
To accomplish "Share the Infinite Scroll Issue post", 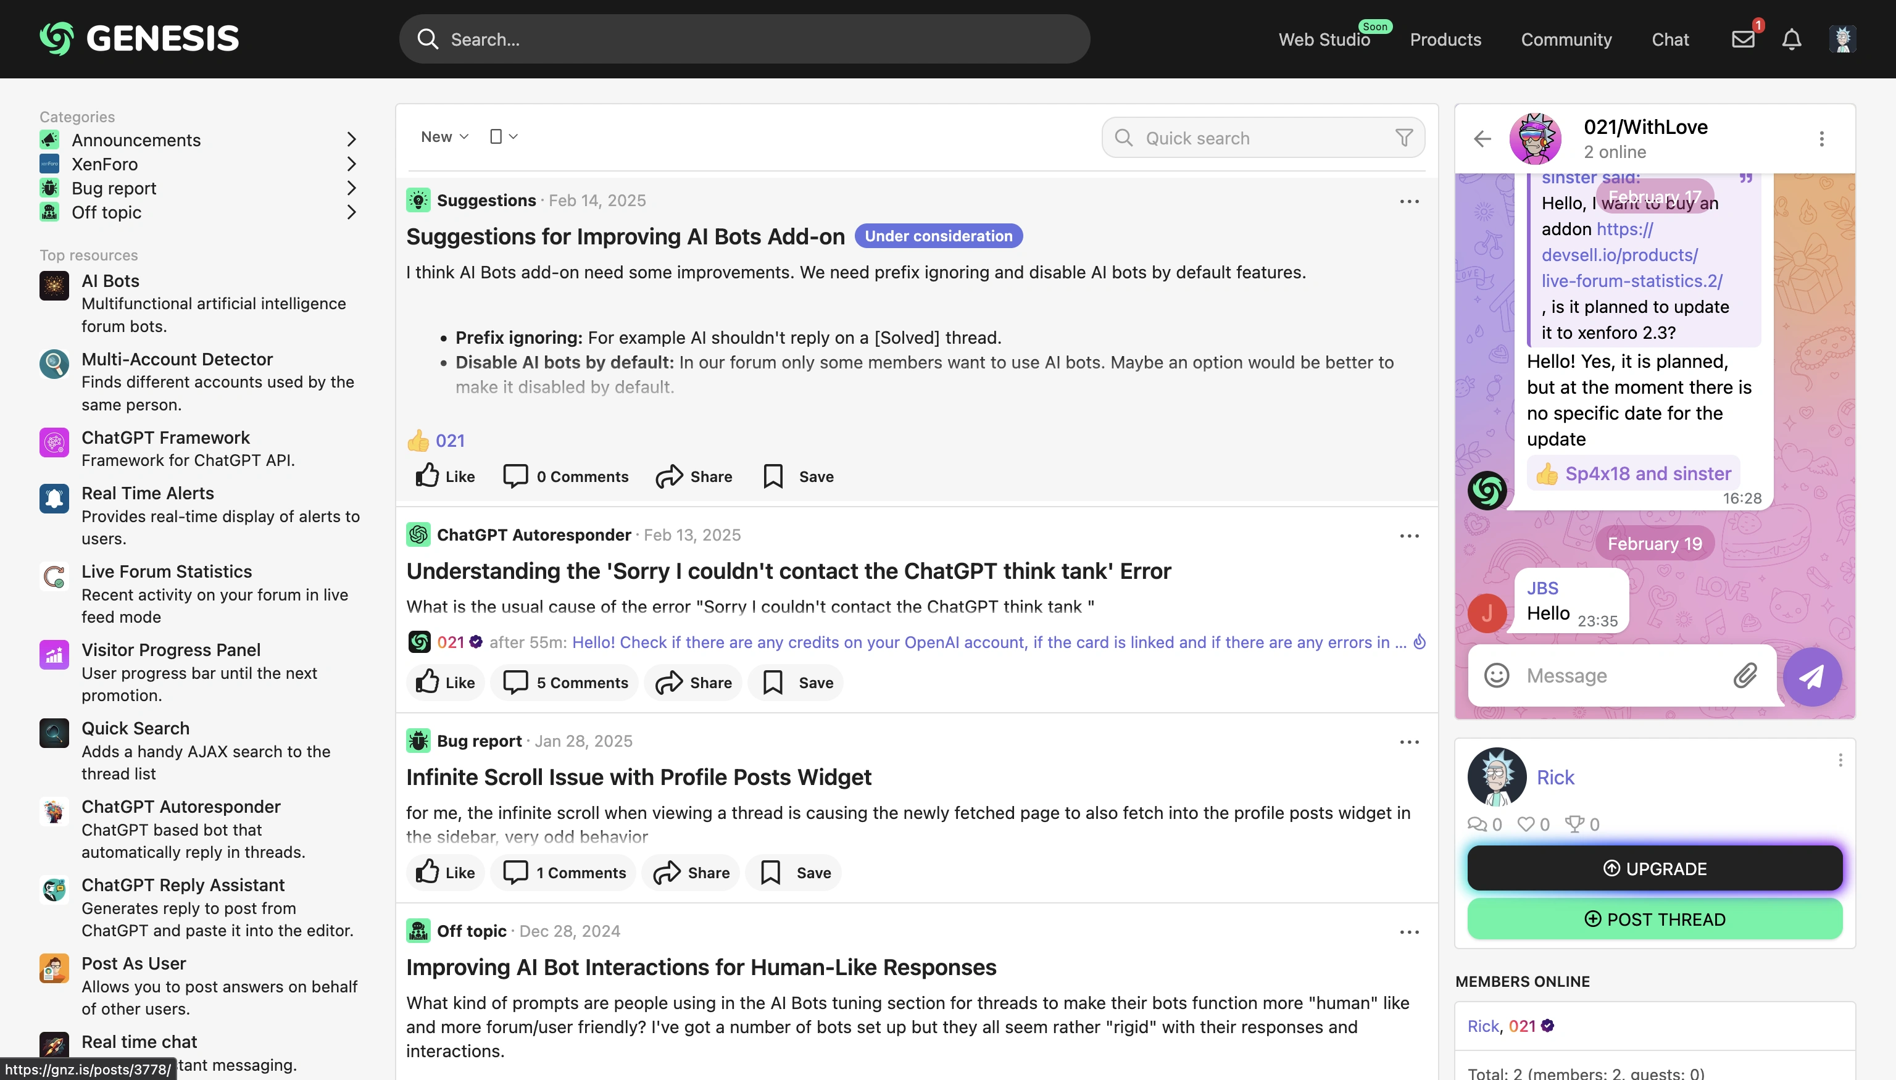I will [691, 873].
